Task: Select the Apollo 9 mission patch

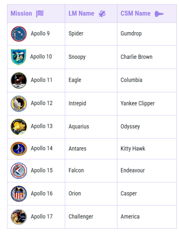Action: click(19, 34)
